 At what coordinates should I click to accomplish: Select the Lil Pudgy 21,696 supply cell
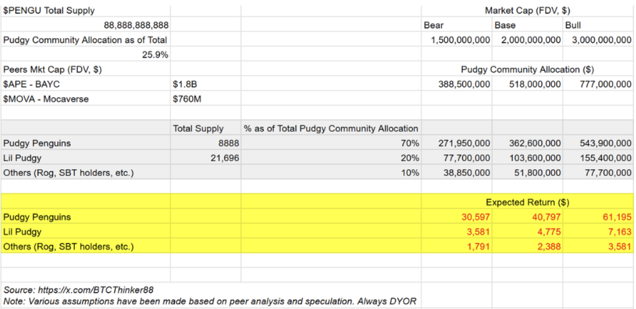tap(224, 158)
